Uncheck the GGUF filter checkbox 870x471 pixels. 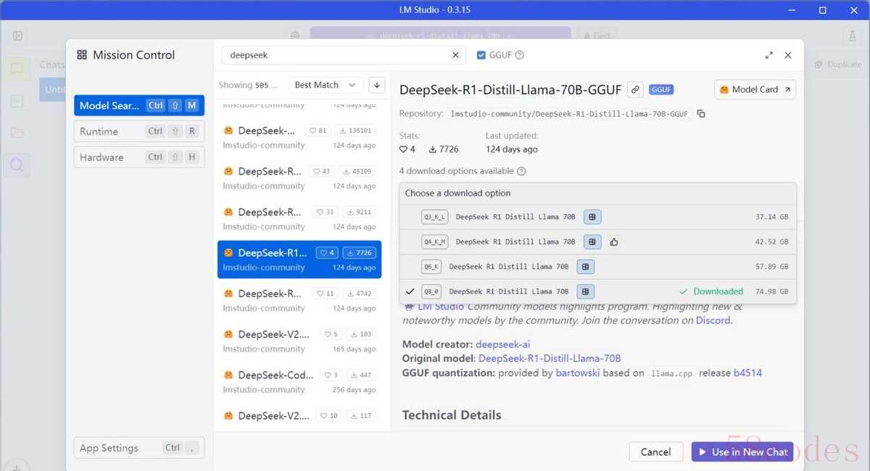[x=481, y=55]
